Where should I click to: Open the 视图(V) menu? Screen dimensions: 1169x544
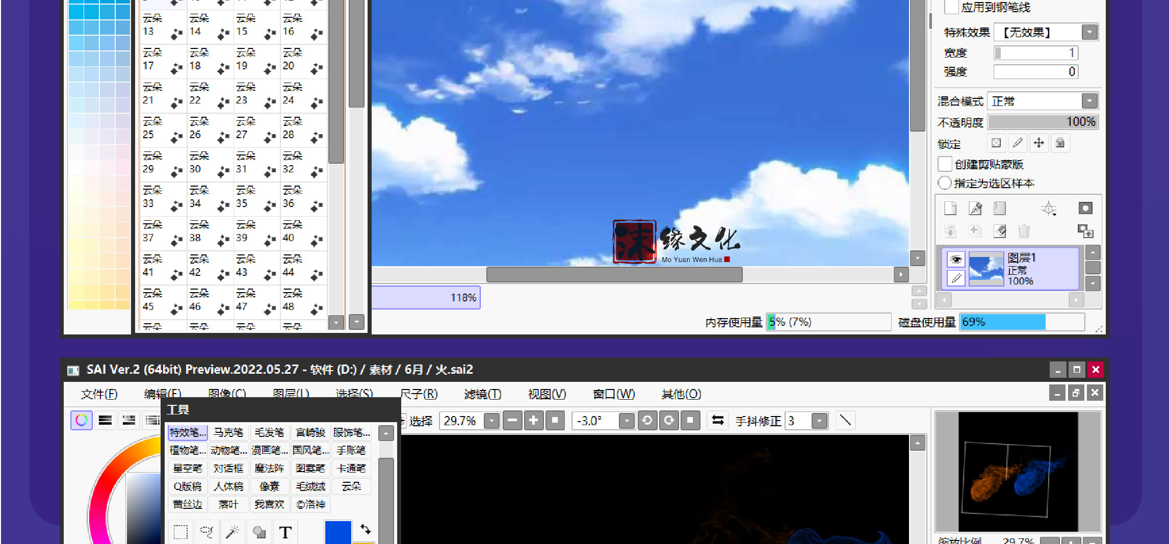point(547,394)
